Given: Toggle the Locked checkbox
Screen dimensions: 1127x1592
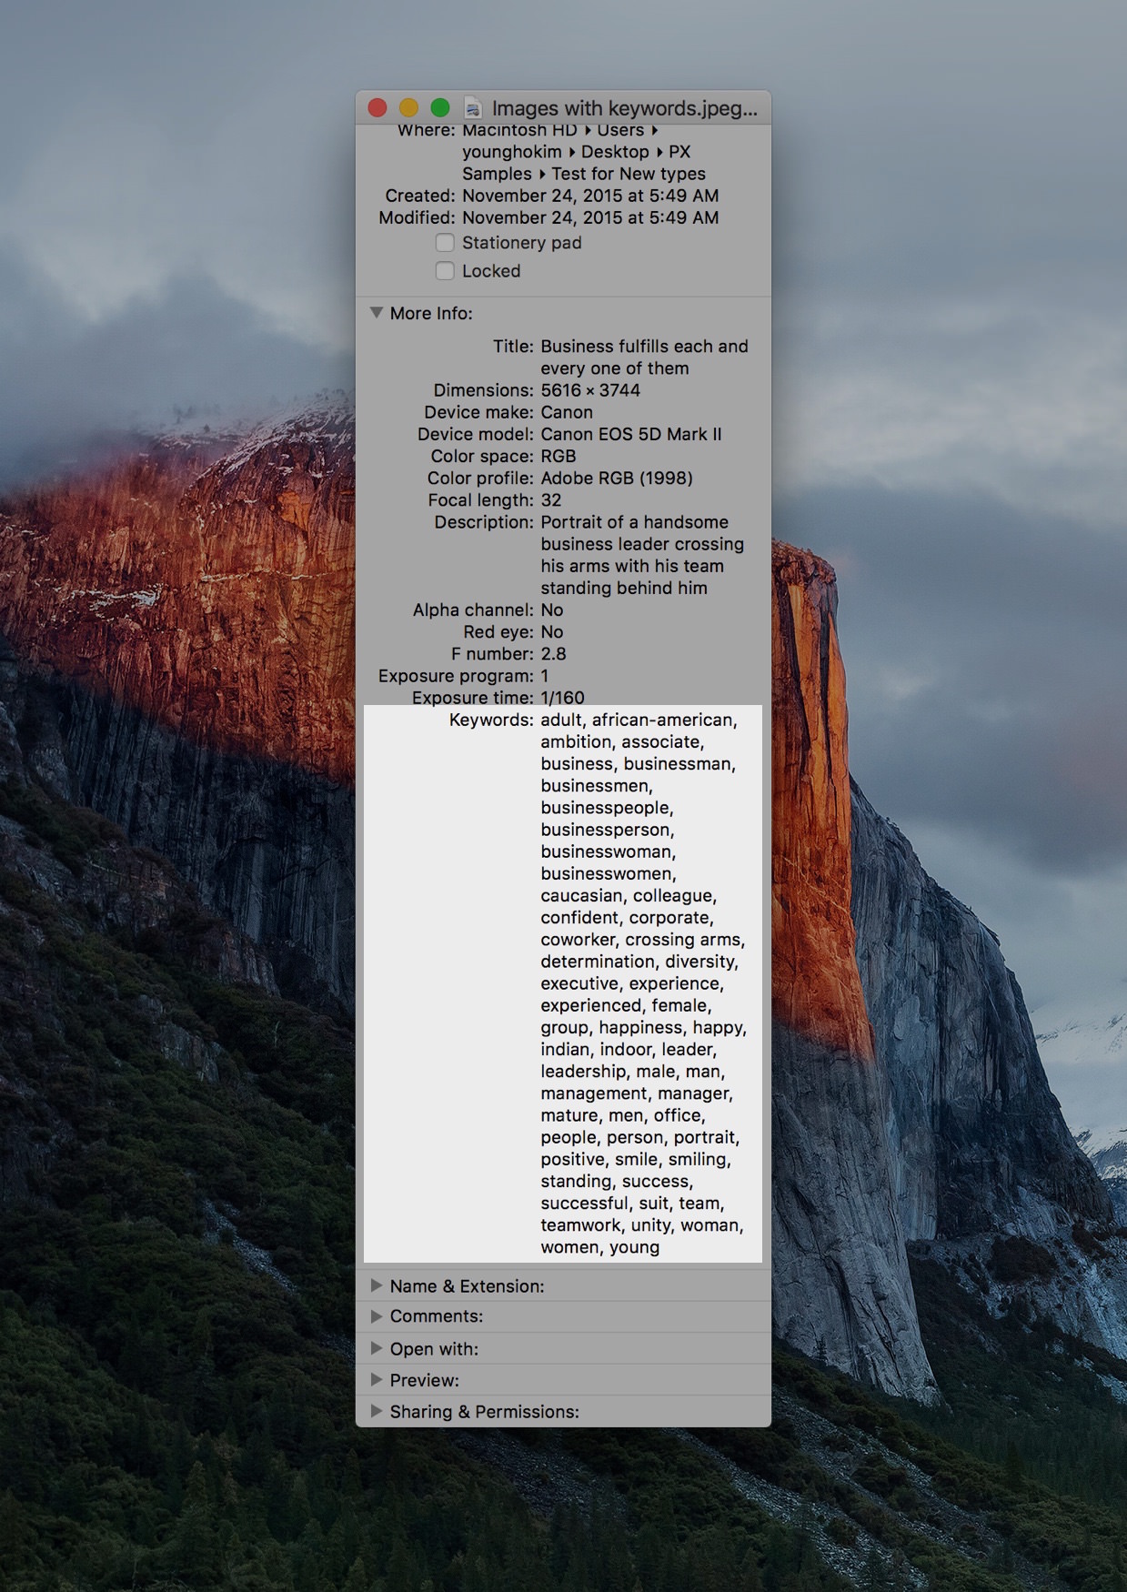Looking at the screenshot, I should click(x=445, y=271).
